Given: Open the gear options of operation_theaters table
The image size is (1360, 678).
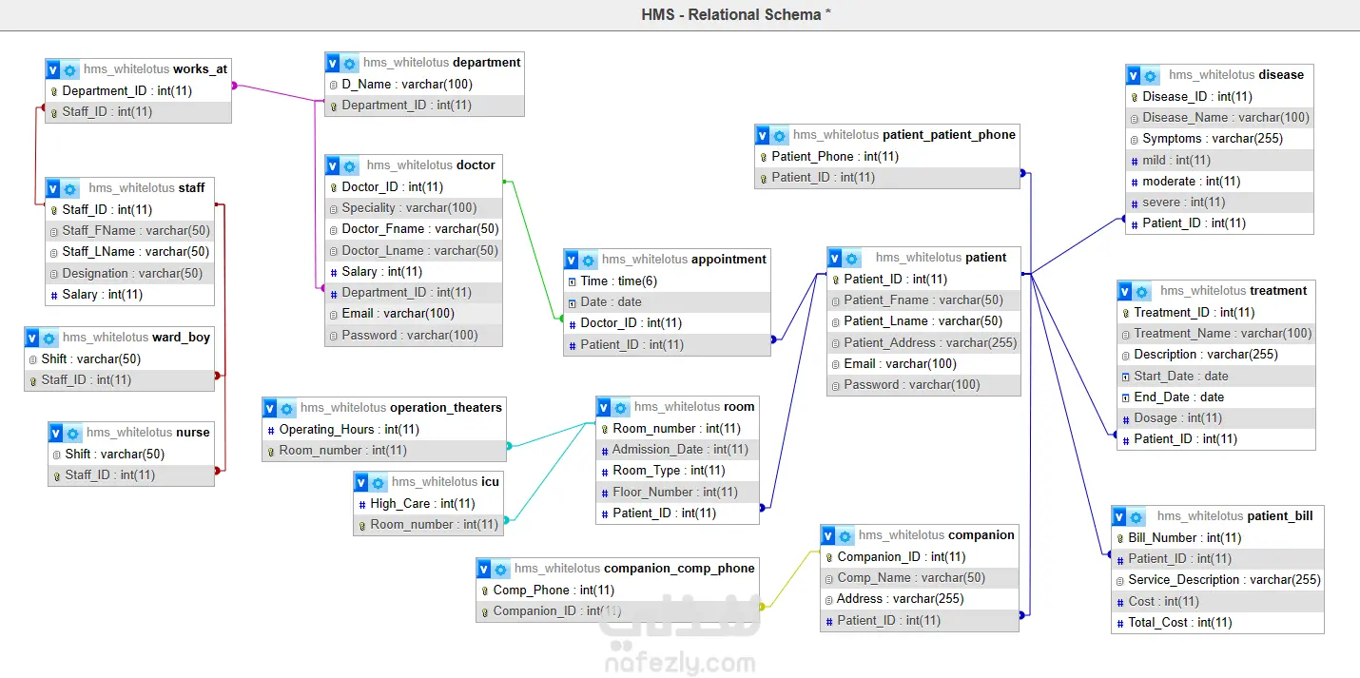Looking at the screenshot, I should [287, 408].
